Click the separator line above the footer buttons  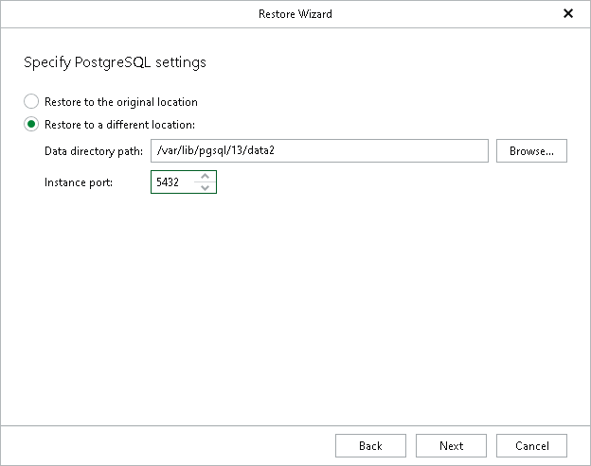click(x=295, y=425)
